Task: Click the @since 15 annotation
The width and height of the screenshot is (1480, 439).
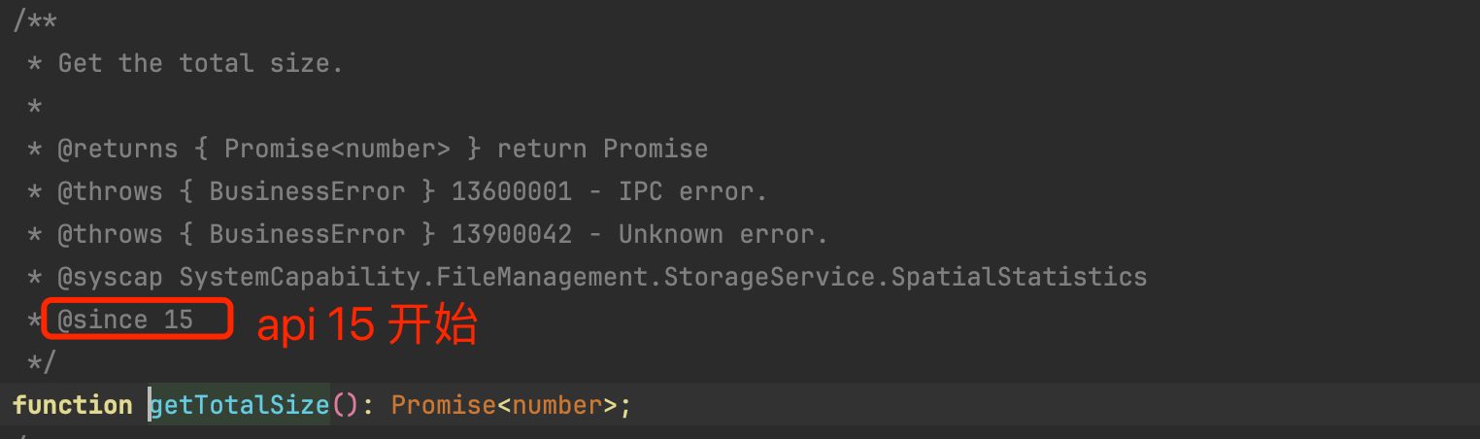Action: pos(125,320)
